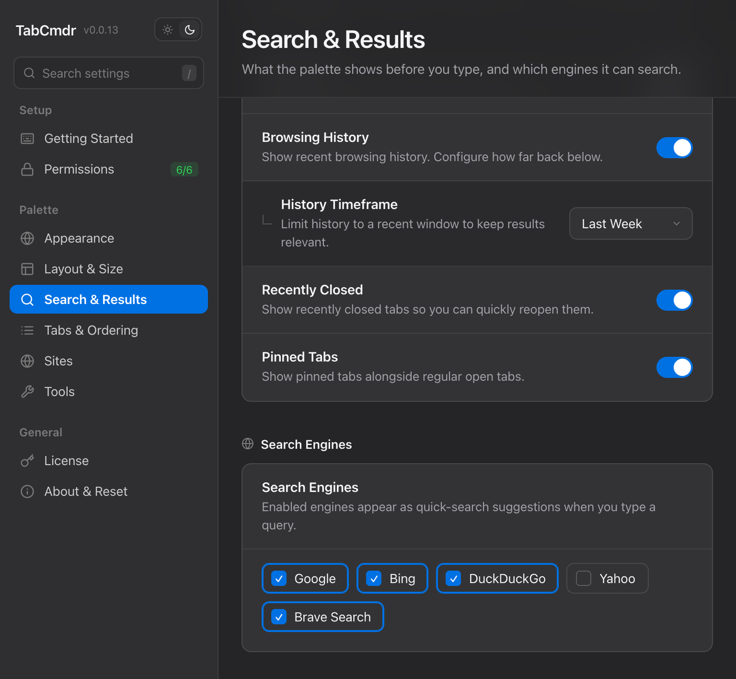Viewport: 736px width, 679px height.
Task: Click the globe icon next to Search Engines heading
Action: [x=248, y=444]
